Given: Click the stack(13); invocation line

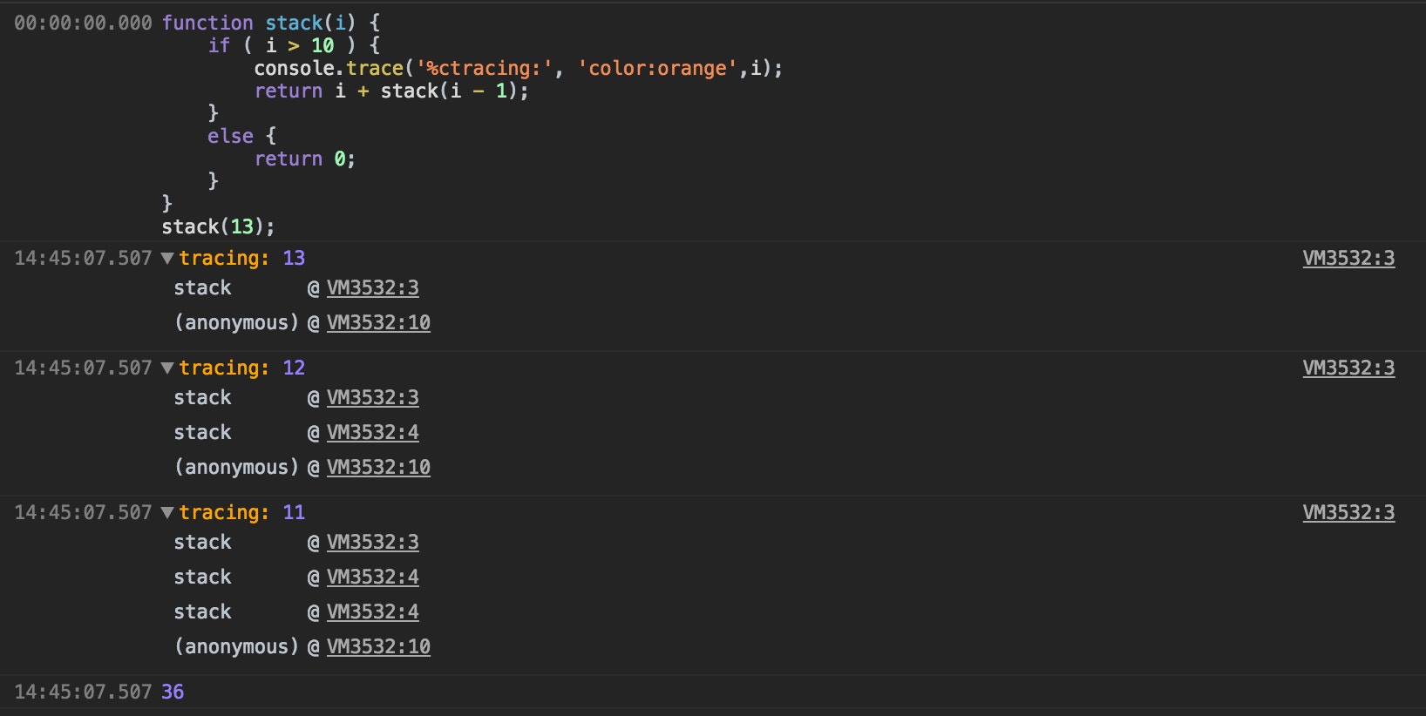Looking at the screenshot, I should (218, 227).
